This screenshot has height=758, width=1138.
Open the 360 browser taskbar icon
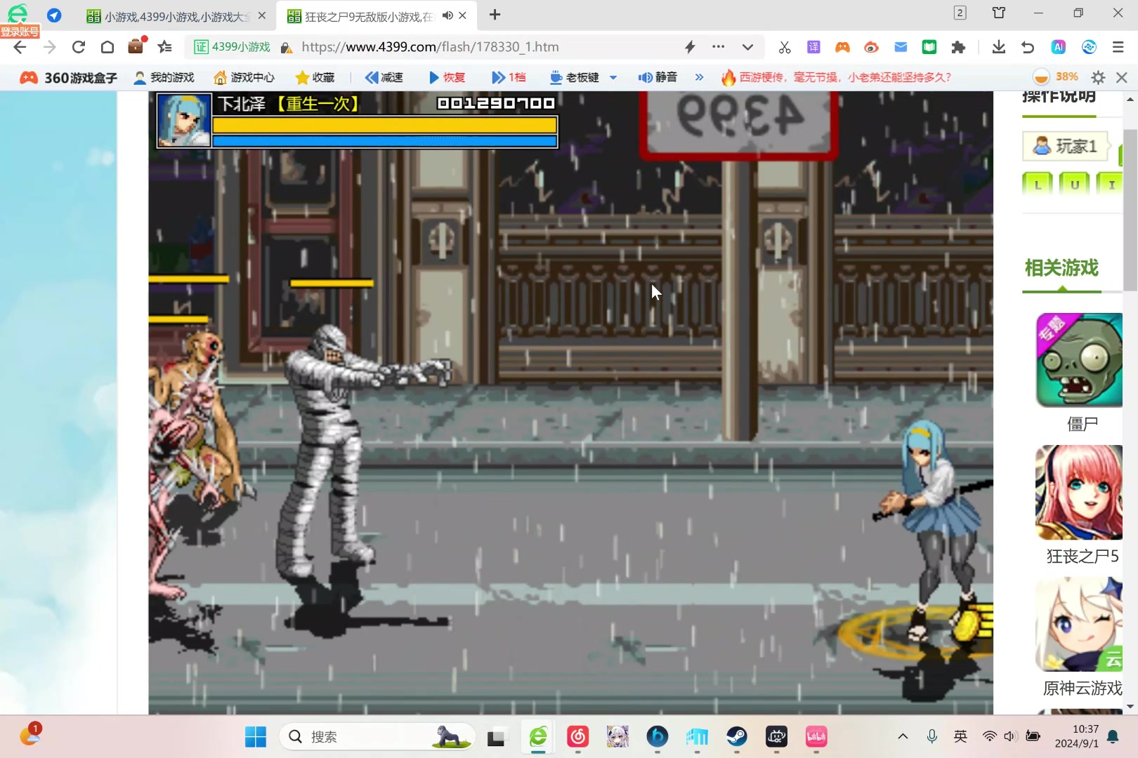click(x=538, y=737)
